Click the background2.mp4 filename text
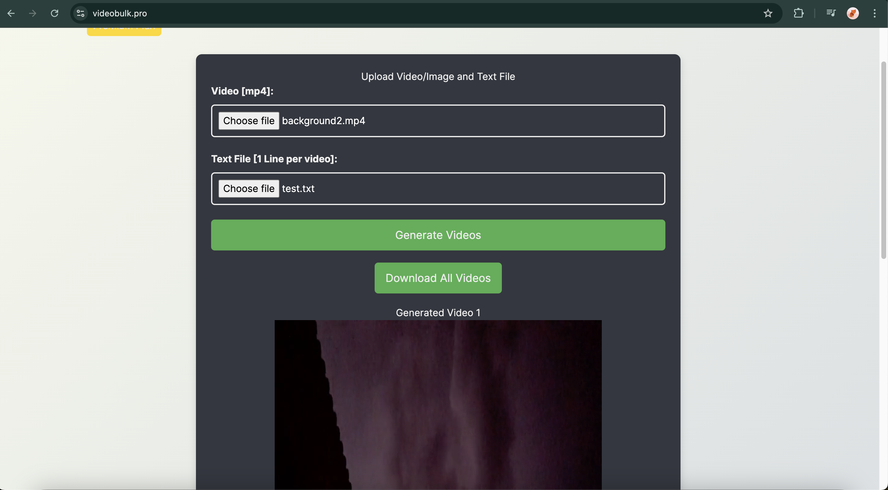888x490 pixels. point(323,121)
